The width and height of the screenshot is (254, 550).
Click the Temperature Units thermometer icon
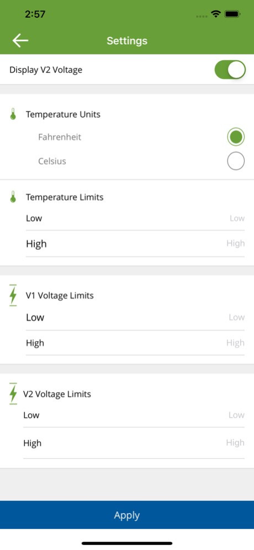tap(13, 114)
